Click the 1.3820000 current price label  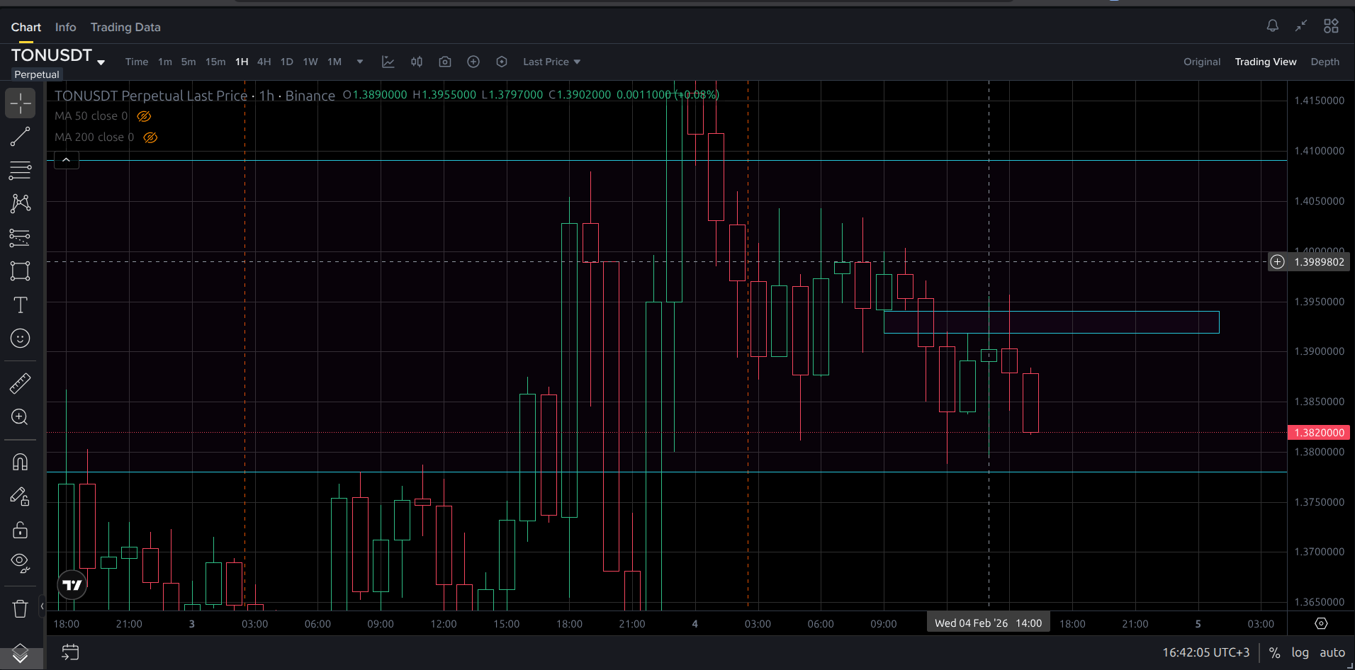click(x=1318, y=432)
